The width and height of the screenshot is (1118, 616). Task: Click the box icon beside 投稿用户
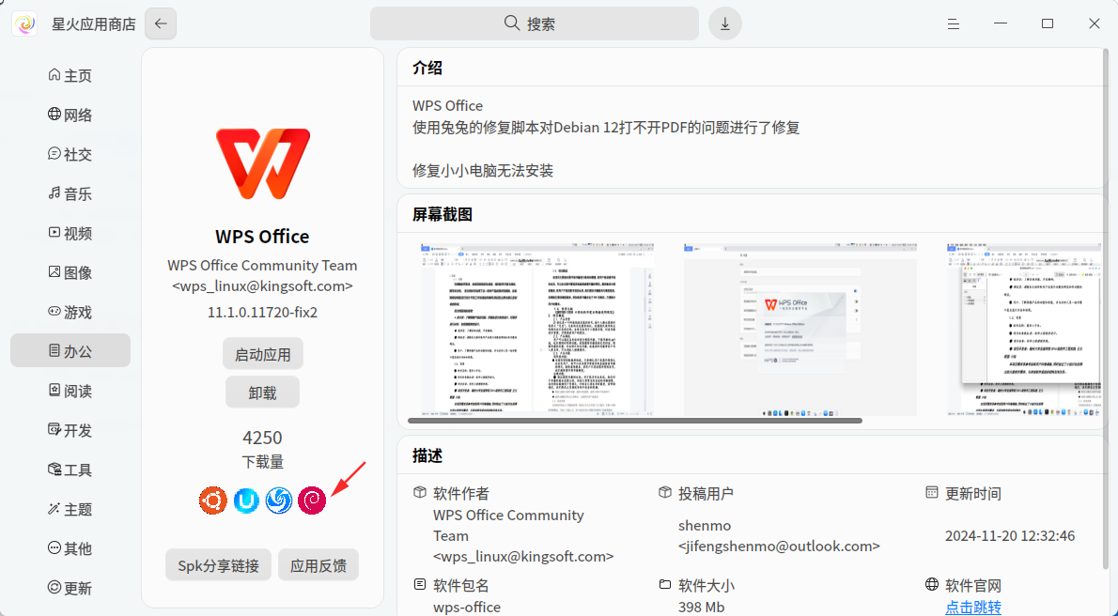[x=664, y=493]
